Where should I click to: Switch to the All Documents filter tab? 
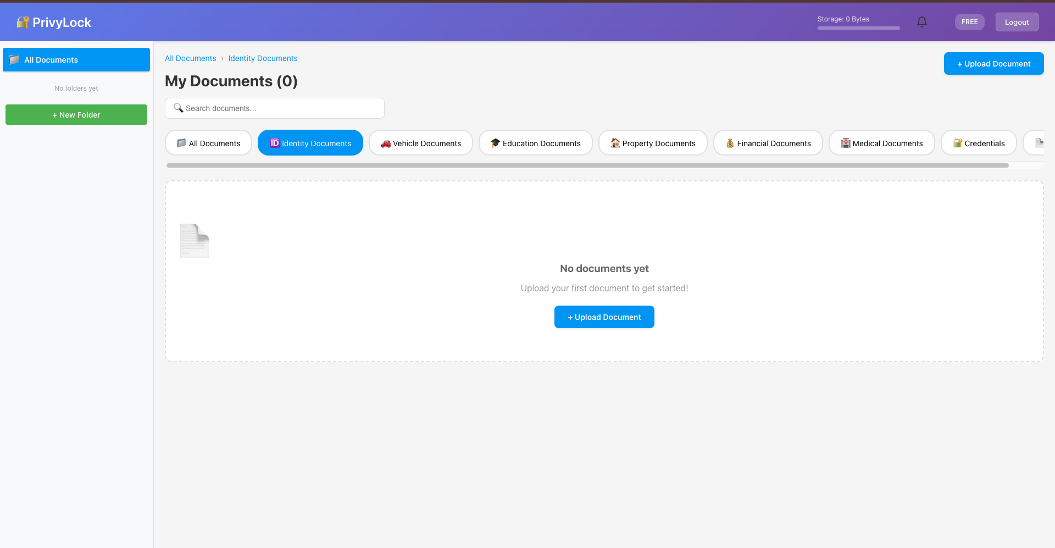(208, 143)
